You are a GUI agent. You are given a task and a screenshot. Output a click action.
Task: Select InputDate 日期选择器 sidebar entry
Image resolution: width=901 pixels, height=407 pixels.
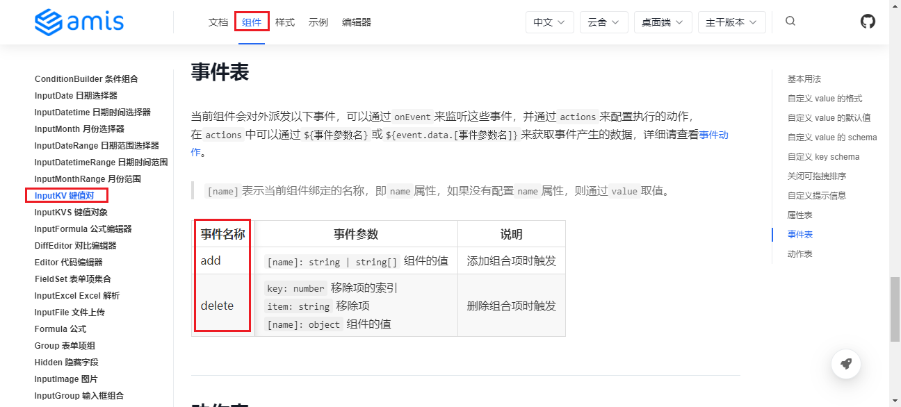click(76, 96)
